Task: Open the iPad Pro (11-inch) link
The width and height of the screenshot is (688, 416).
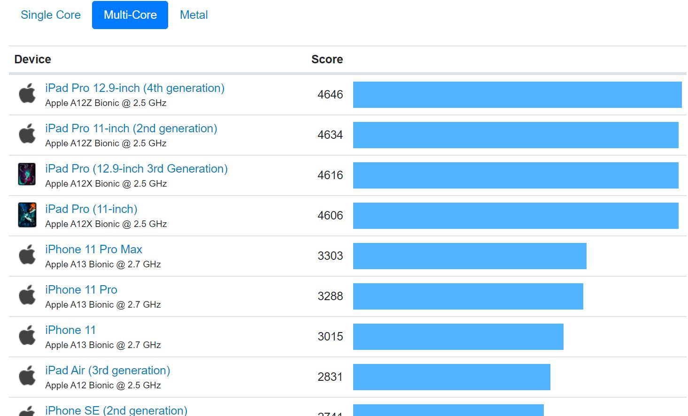Action: [x=91, y=209]
